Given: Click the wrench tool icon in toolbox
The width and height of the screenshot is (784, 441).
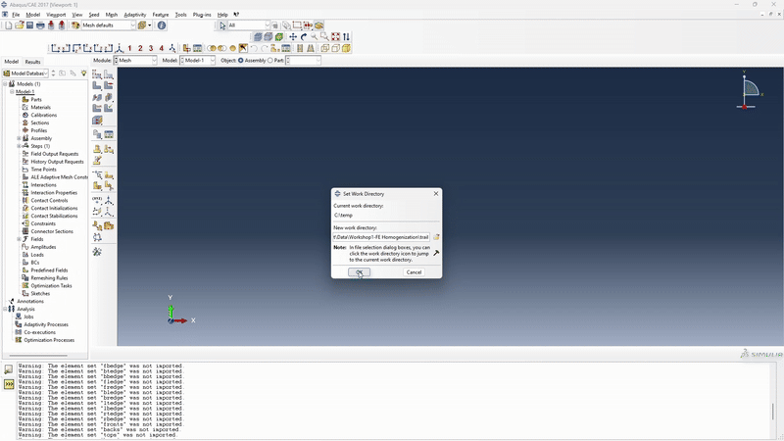Looking at the screenshot, I should tap(97, 252).
